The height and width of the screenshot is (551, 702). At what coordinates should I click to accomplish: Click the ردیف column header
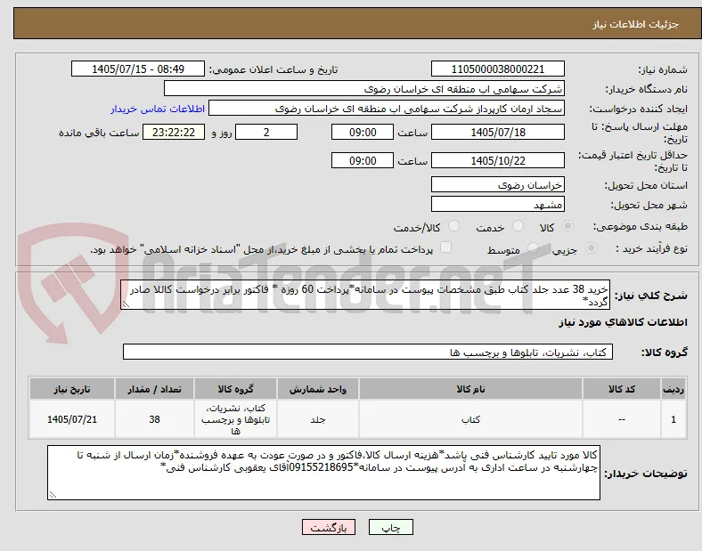pos(673,389)
